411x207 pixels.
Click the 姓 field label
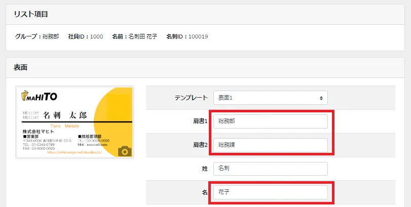[205, 169]
